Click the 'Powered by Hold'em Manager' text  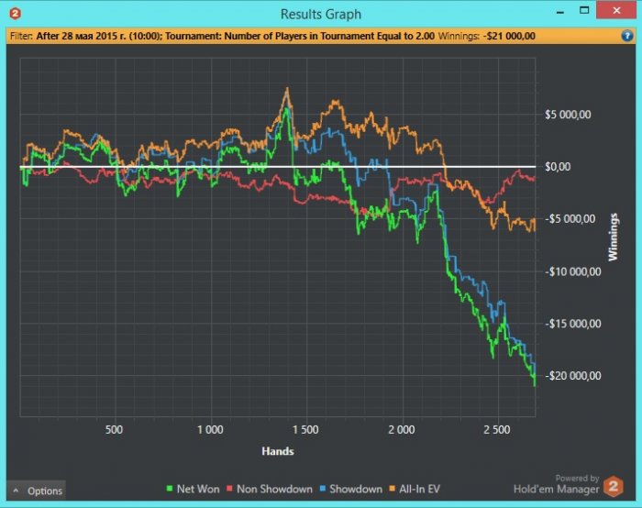point(566,484)
